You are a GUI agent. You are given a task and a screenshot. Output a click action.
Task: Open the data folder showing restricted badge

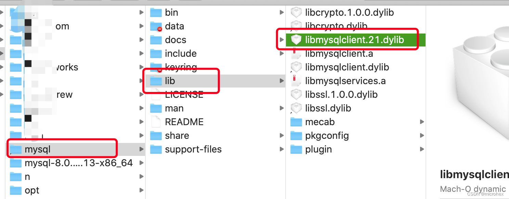click(x=156, y=26)
